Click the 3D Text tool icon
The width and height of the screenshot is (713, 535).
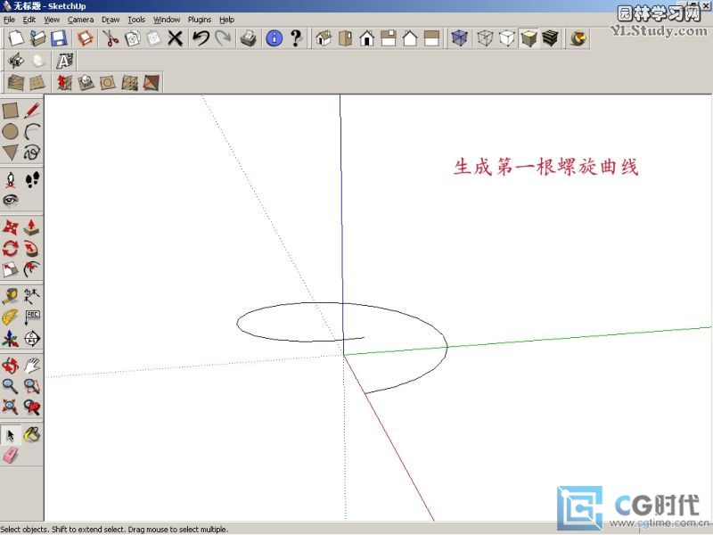click(x=64, y=61)
